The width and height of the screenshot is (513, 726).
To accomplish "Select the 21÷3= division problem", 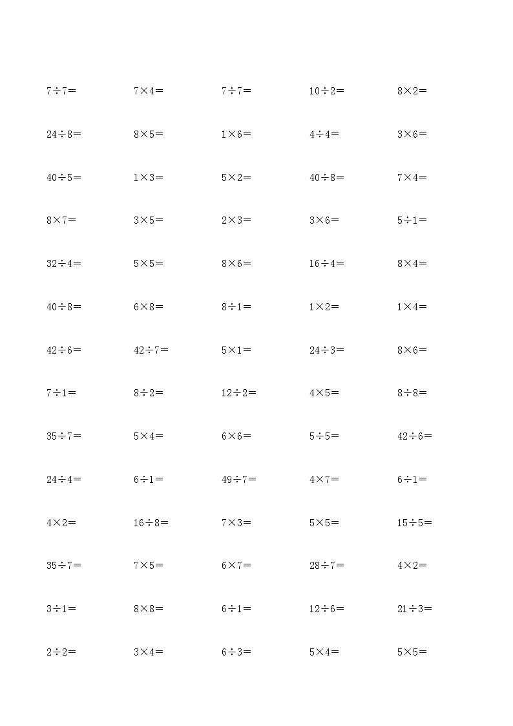I will [x=414, y=609].
